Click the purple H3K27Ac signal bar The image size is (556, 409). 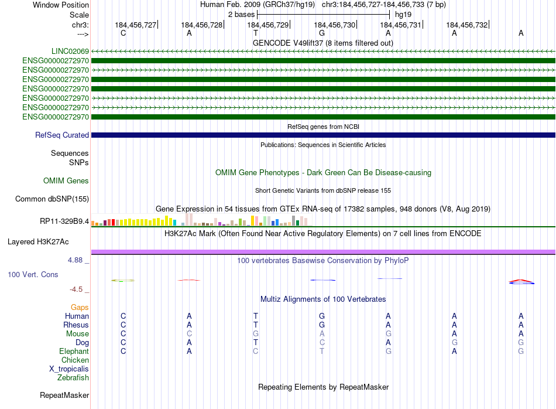pos(324,252)
